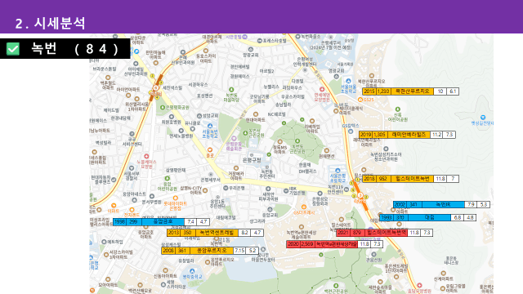The height and width of the screenshot is (294, 523).
Task: Click the red 노블케어스 요양병원 hospital marker
Action: coord(146,156)
